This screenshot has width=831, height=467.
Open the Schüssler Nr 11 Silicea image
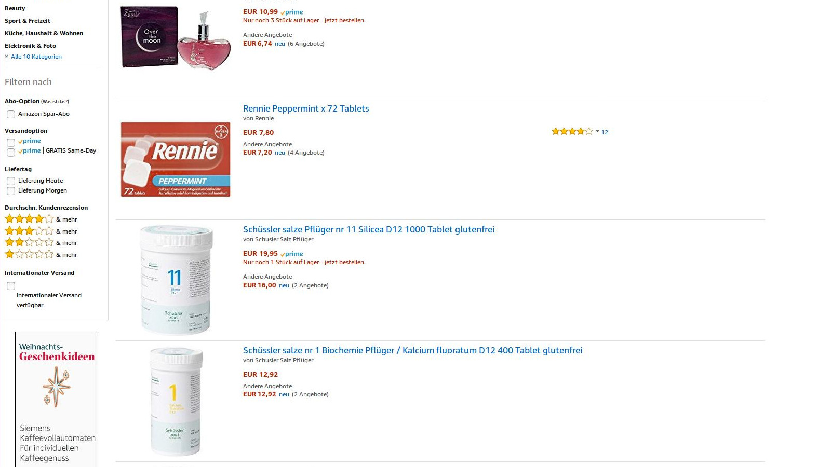(176, 280)
